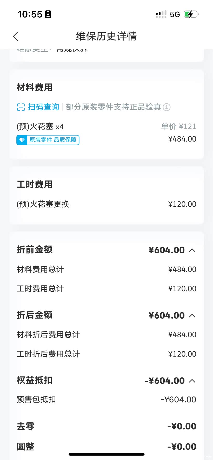Screen dimensions: 213x460
Task: Tap the 预售包抵扣 deduction row
Action: click(36, 400)
